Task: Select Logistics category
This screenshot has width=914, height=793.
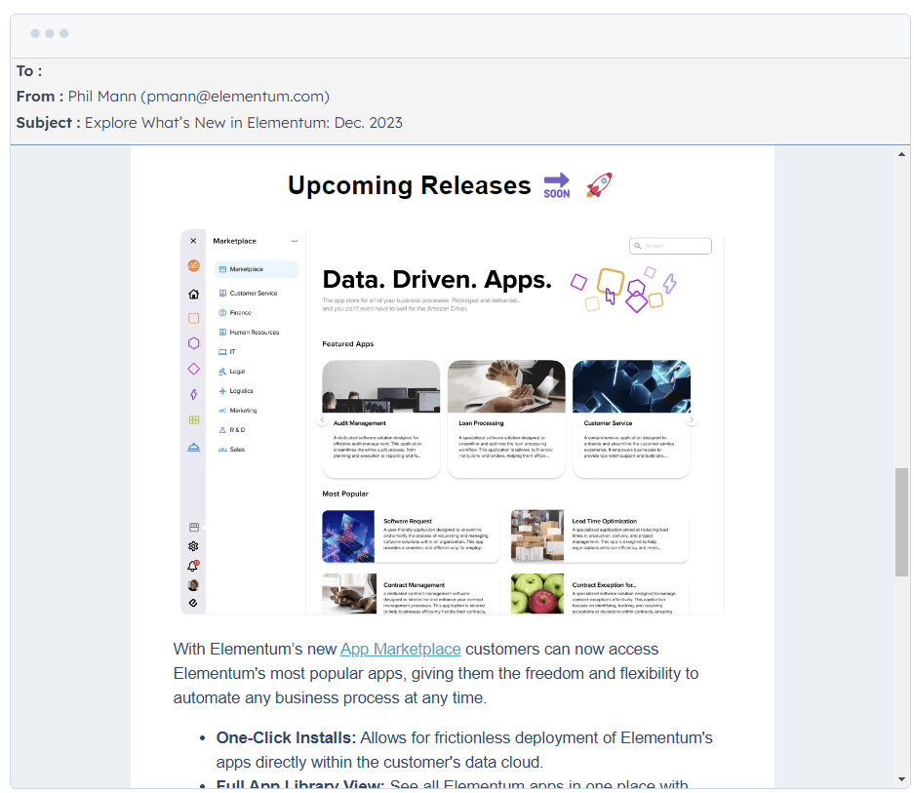Action: tap(236, 391)
